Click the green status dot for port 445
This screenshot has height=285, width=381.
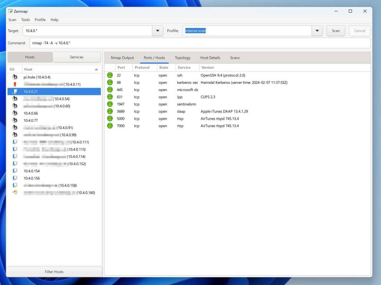110,90
